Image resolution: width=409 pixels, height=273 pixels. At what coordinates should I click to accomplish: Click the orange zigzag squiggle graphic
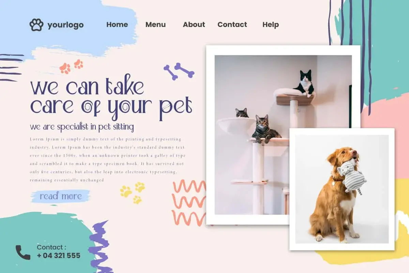(x=189, y=203)
